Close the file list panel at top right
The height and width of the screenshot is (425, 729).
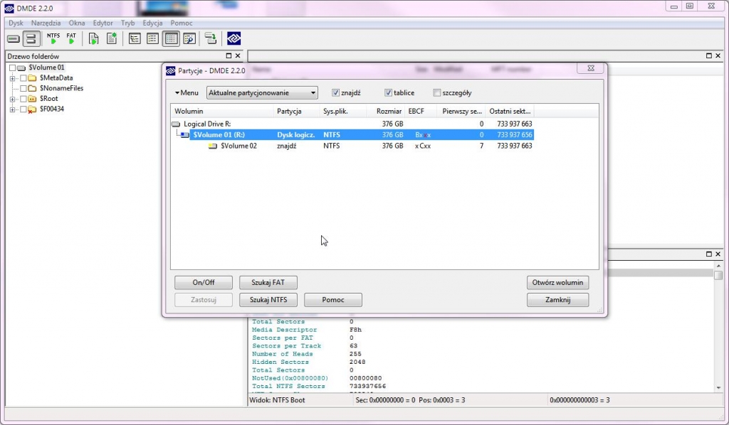click(718, 55)
